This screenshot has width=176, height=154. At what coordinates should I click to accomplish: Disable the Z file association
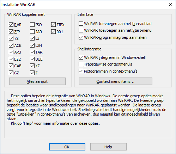(32, 73)
